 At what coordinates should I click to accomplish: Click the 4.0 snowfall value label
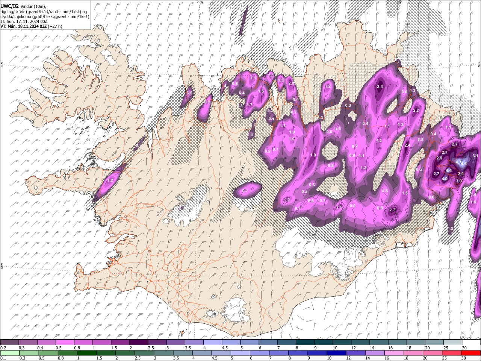point(445,179)
